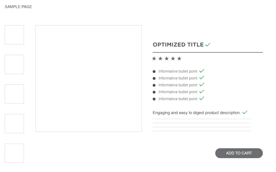Click the second rating star
Image resolution: width=276 pixels, height=172 pixels.
[x=160, y=59]
